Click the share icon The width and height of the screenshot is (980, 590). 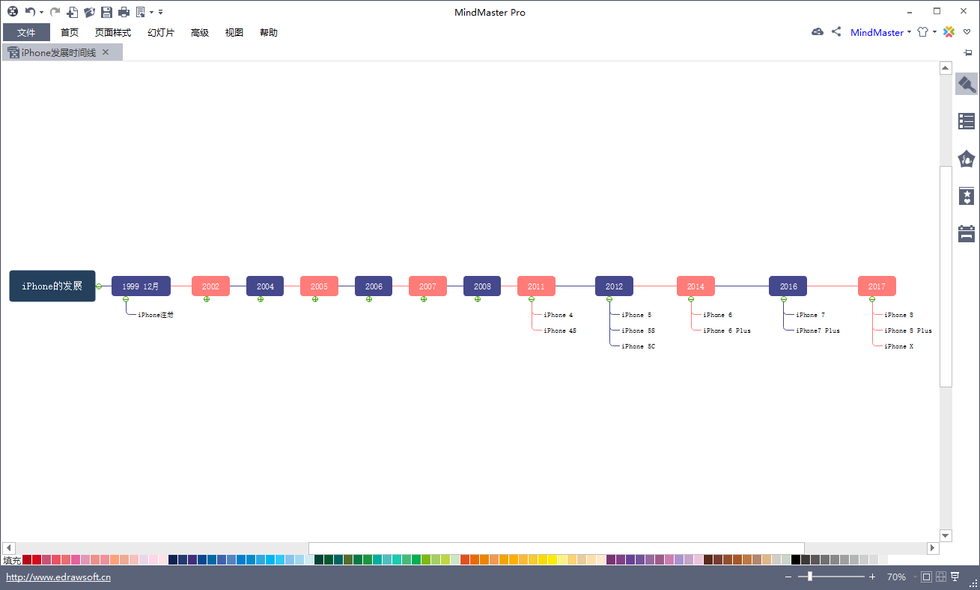pos(836,31)
